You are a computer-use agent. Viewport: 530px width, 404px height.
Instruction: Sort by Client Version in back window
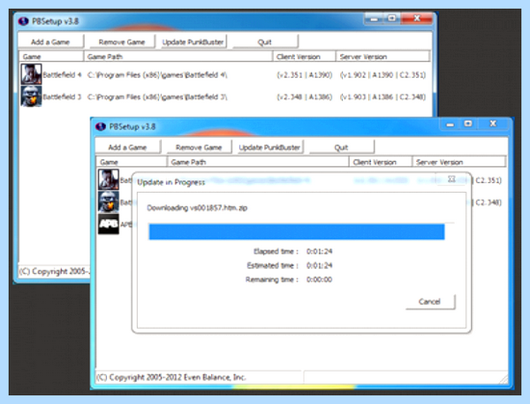[304, 57]
